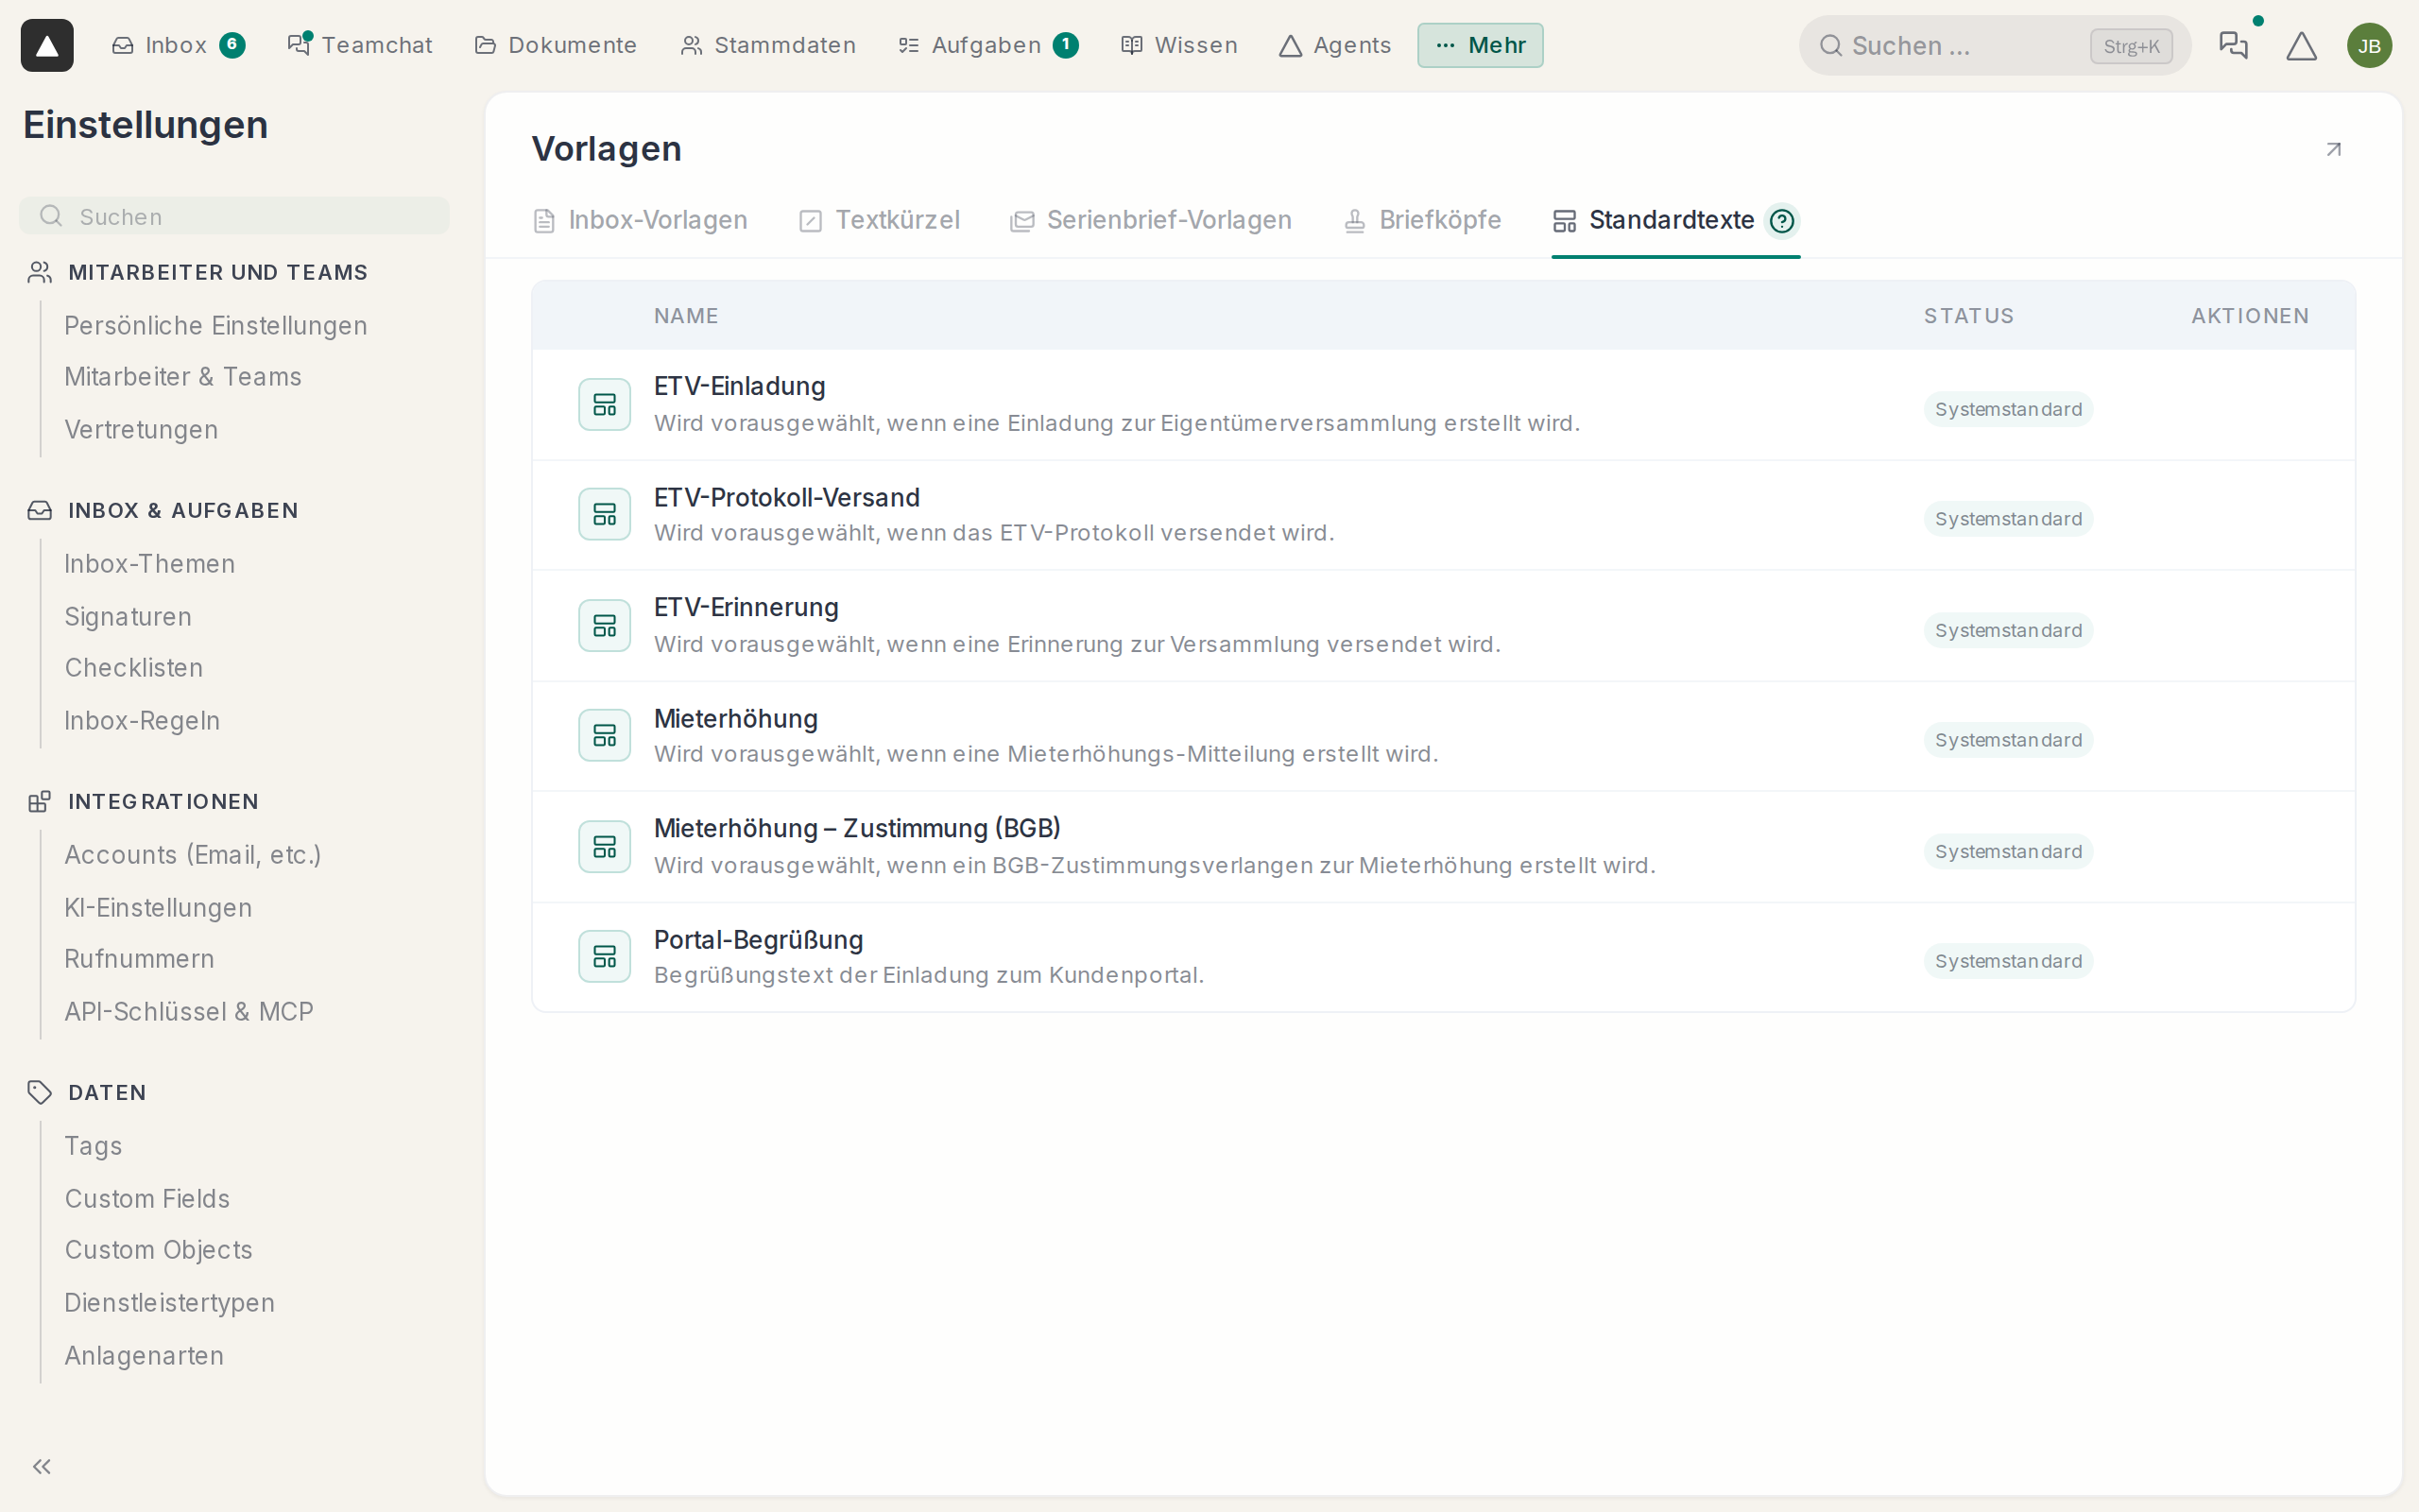
Task: Click the ETV-Protokoll-Versand row icon
Action: [x=605, y=514]
